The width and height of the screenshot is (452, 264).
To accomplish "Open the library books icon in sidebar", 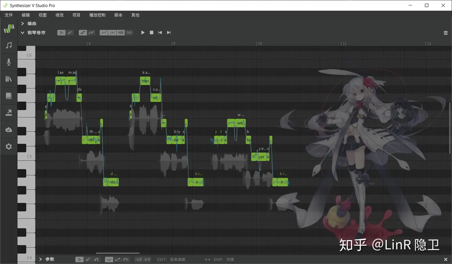I will point(9,79).
